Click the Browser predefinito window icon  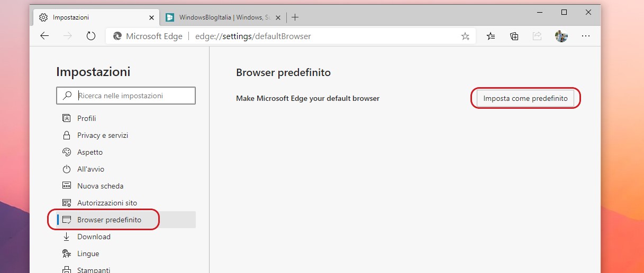(67, 220)
